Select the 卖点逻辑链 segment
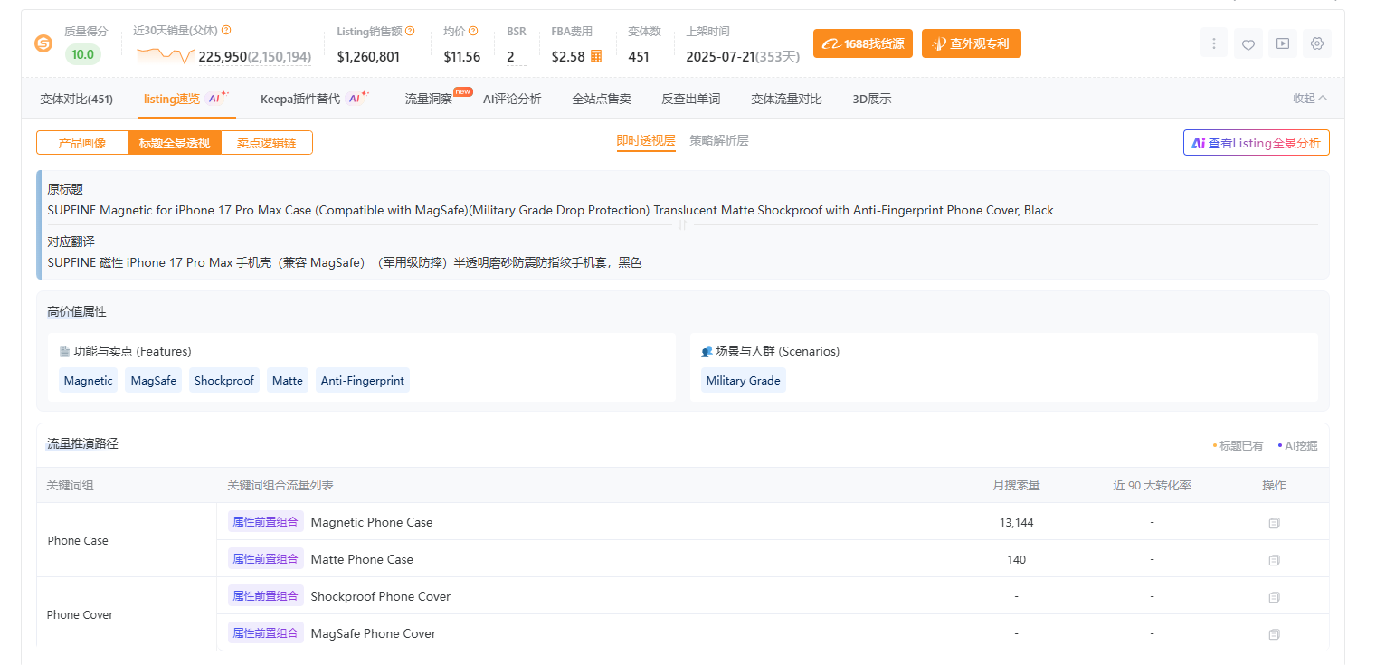 pyautogui.click(x=267, y=143)
